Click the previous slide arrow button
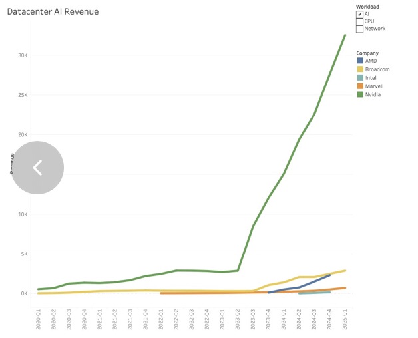Screen dimensions: 418x338 [38, 168]
